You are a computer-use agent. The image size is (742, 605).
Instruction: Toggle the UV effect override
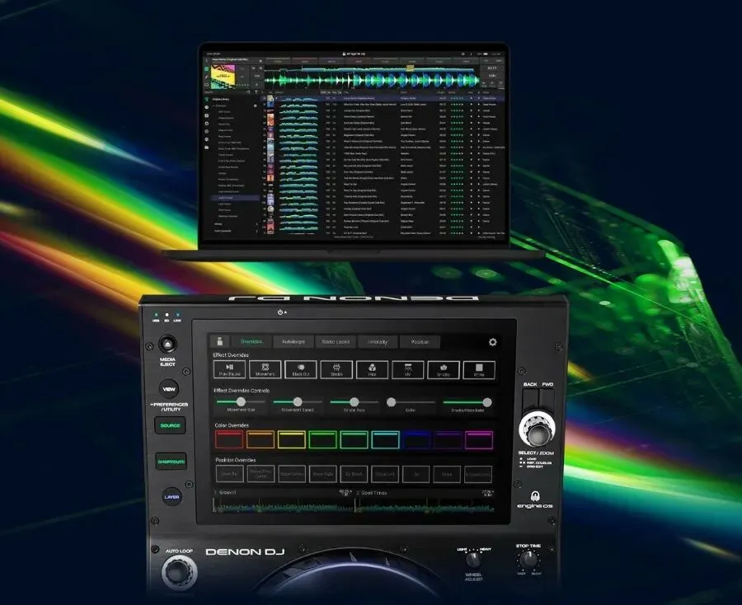[408, 369]
